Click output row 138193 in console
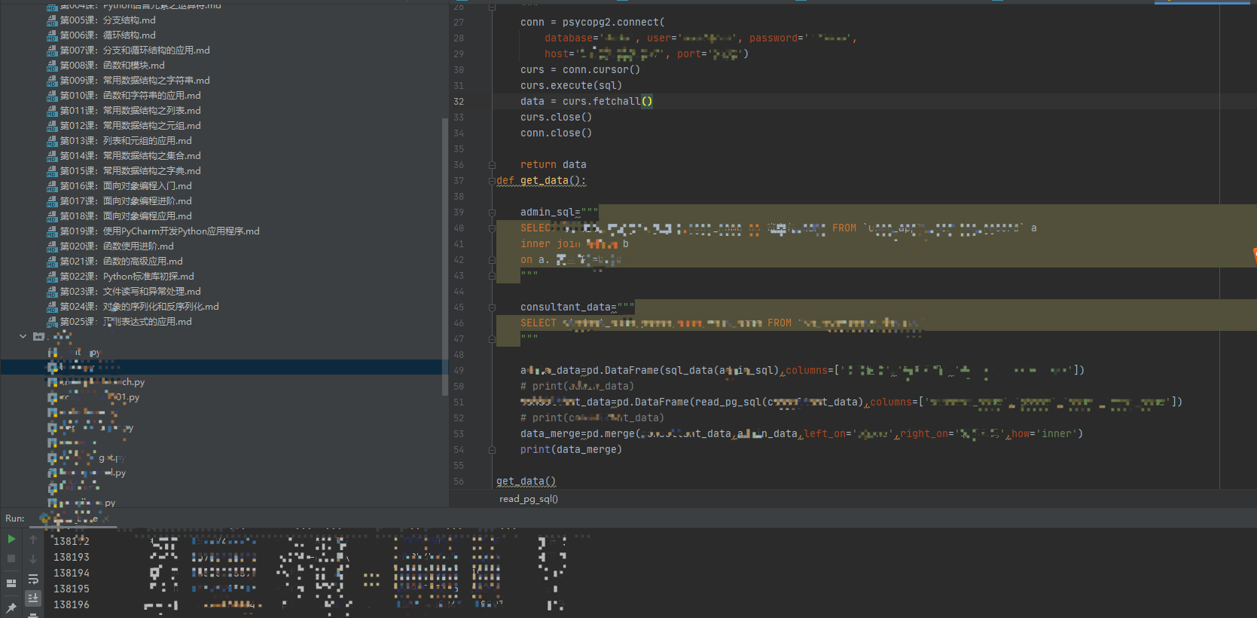 (x=72, y=557)
